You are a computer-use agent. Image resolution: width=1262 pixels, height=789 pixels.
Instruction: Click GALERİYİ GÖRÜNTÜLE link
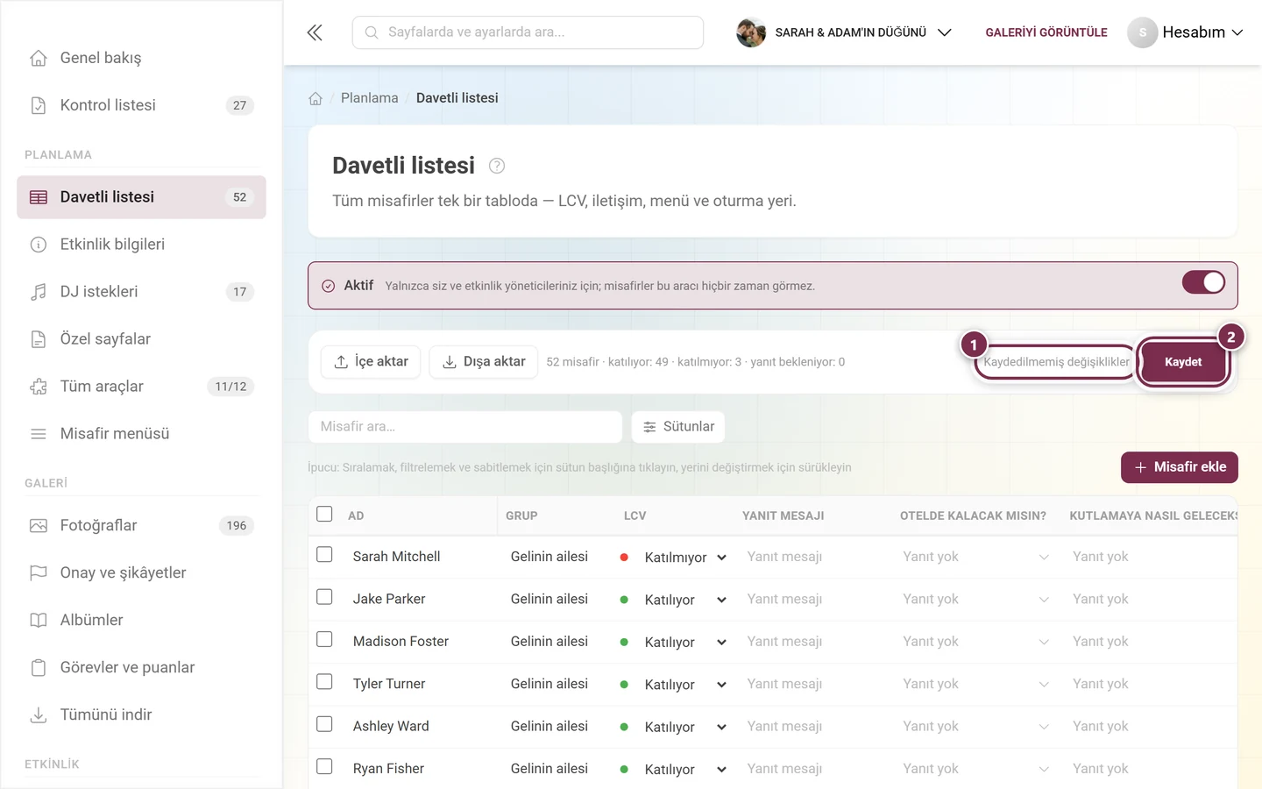[x=1046, y=32]
